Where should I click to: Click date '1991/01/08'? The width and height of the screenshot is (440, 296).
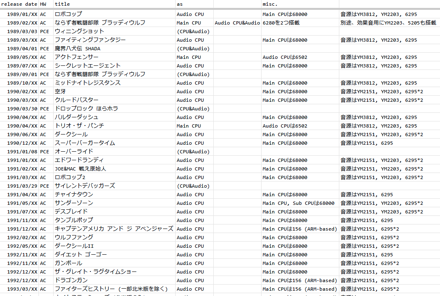22,152
